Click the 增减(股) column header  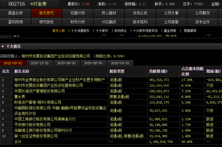(x=213, y=71)
